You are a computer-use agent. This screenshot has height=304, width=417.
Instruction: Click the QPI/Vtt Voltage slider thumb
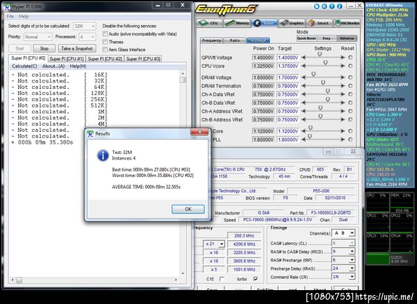click(x=320, y=54)
